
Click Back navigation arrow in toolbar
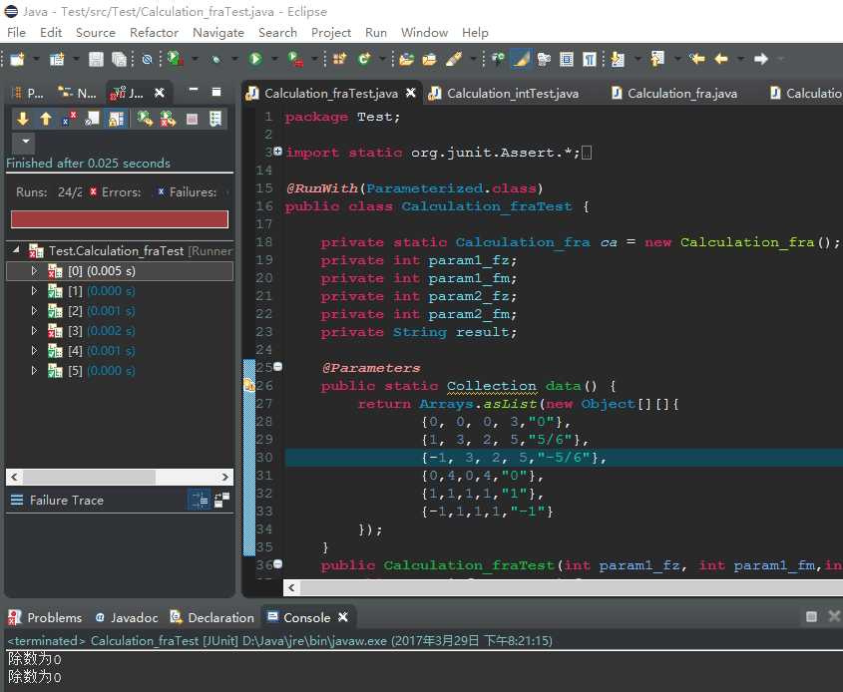[720, 60]
